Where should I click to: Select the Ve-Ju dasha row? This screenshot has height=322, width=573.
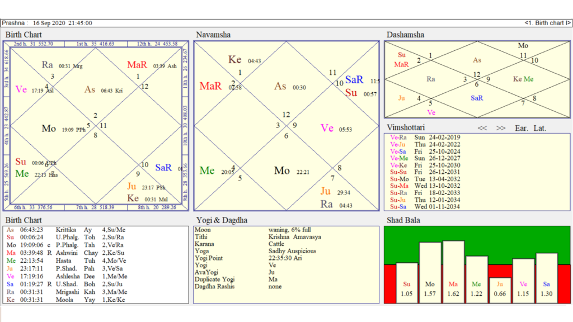click(x=425, y=144)
